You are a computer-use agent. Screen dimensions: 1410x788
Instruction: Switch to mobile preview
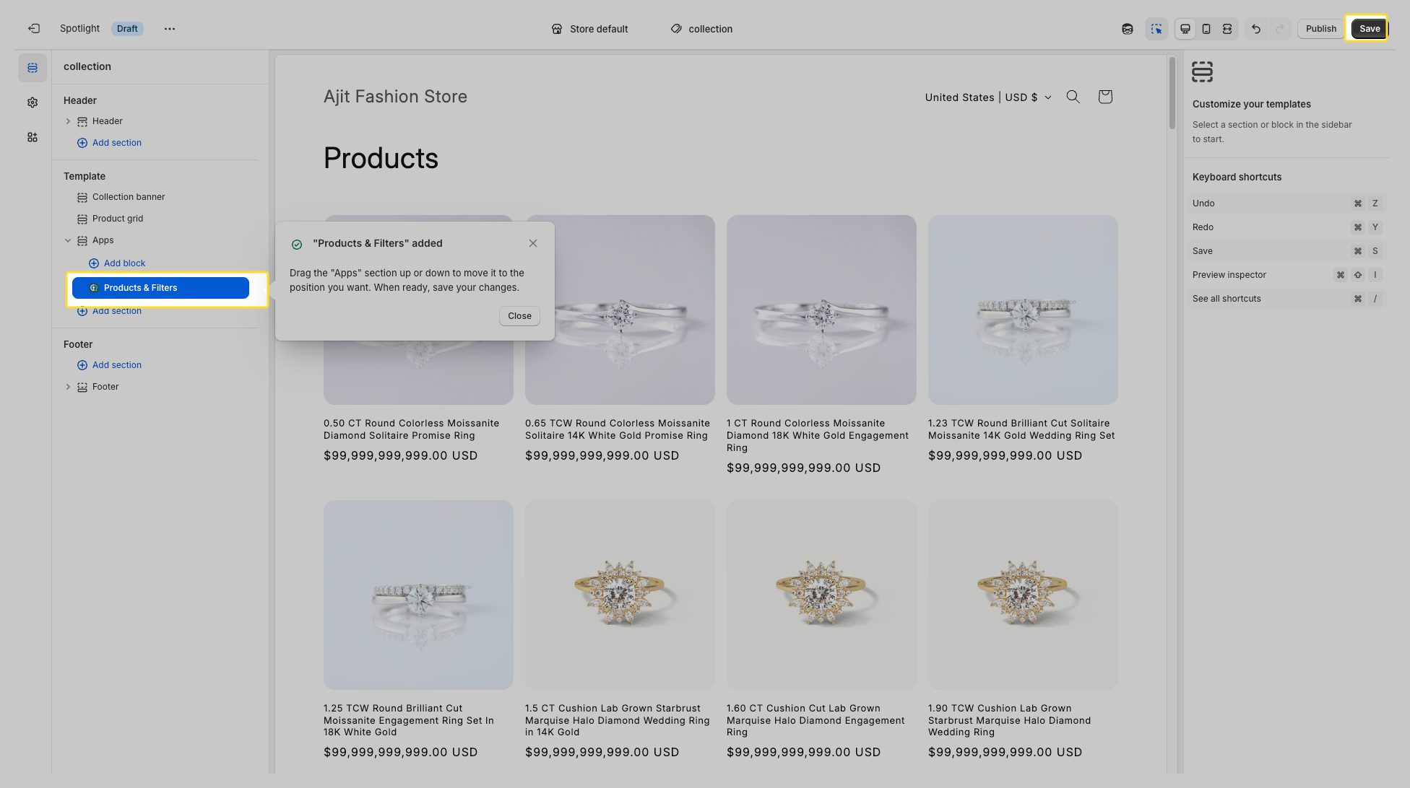pos(1206,29)
